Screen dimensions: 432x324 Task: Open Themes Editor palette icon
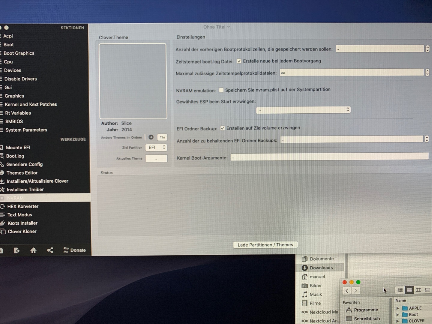2,173
